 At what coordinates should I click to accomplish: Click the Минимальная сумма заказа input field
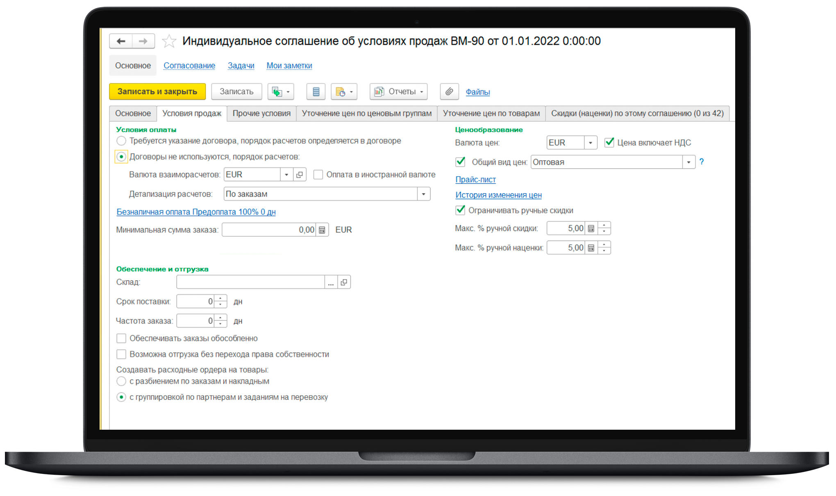[269, 230]
